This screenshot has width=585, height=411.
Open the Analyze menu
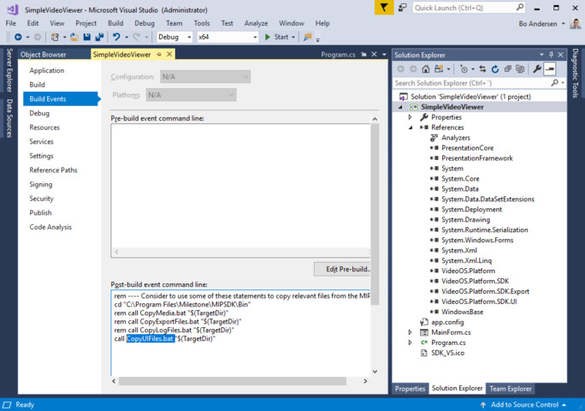pos(256,23)
